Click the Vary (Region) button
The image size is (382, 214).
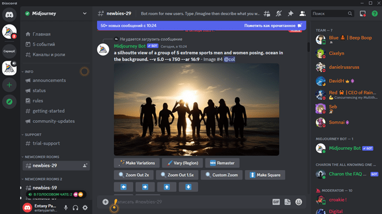(182, 163)
